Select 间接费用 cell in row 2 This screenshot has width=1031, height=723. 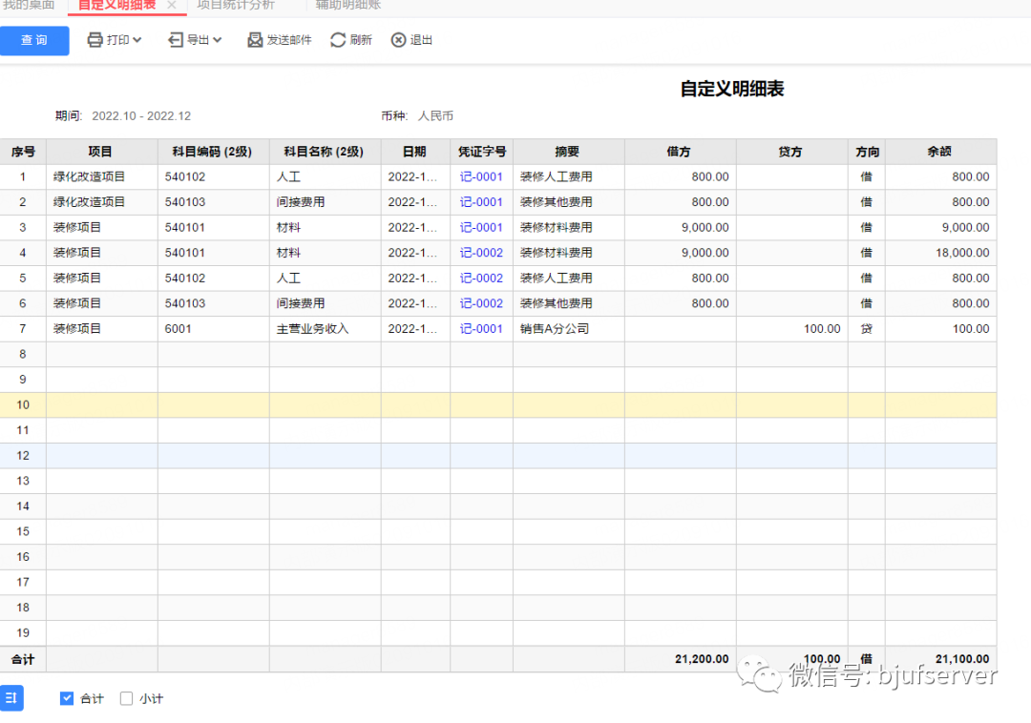(326, 202)
